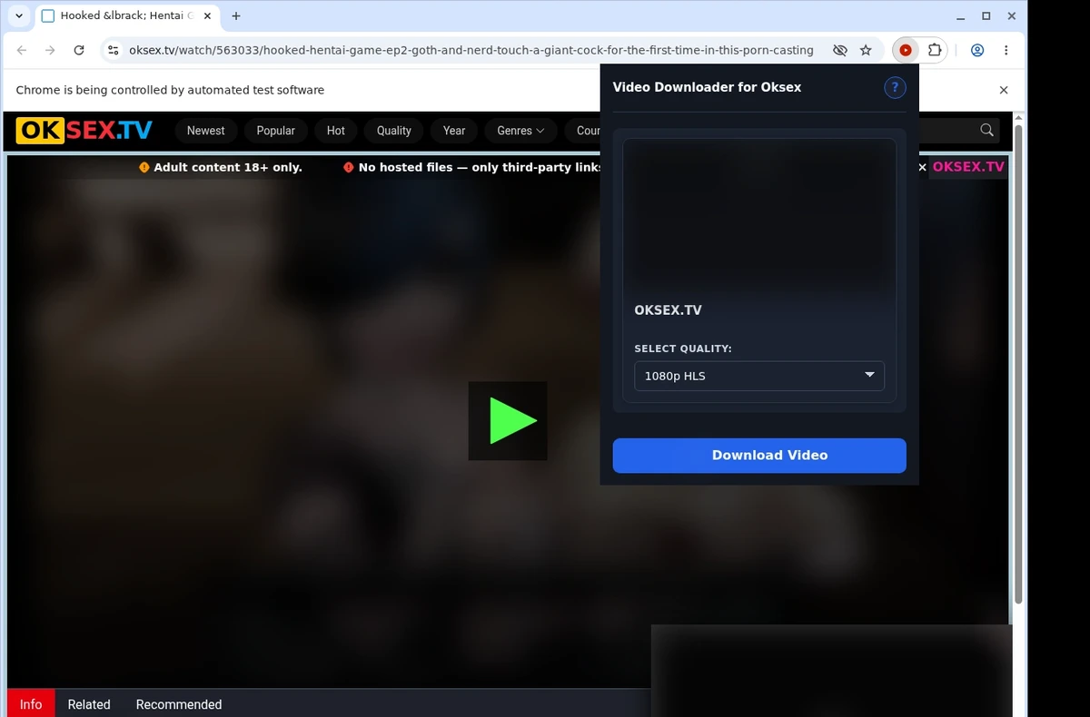View site information icon in address bar

[x=113, y=51]
